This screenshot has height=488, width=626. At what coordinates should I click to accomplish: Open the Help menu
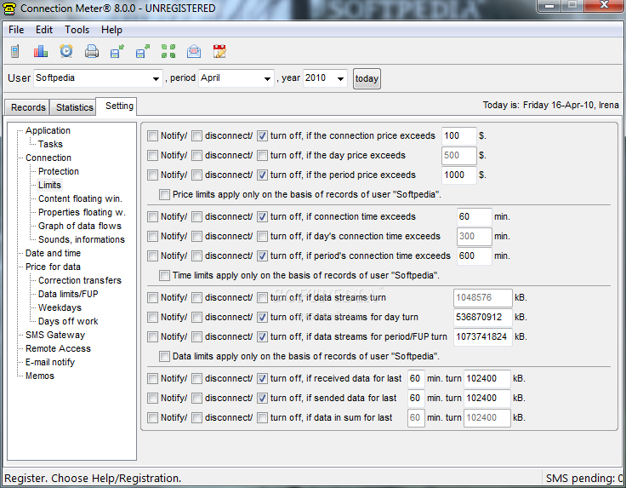point(111,30)
